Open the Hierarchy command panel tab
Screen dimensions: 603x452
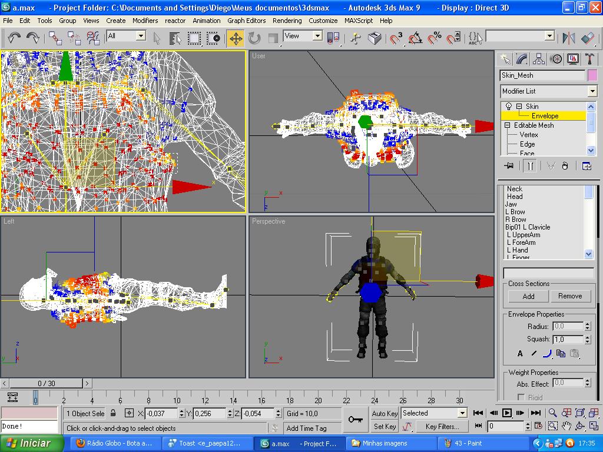pos(539,59)
